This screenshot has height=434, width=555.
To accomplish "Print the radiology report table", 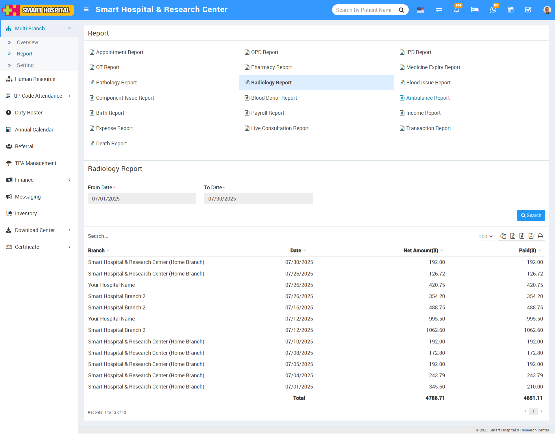I will (540, 236).
